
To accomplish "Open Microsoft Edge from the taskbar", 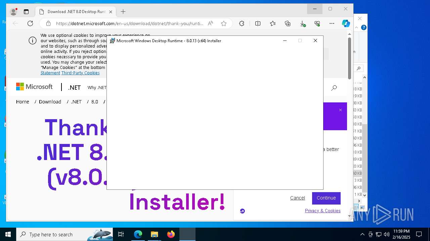I will click(x=138, y=234).
